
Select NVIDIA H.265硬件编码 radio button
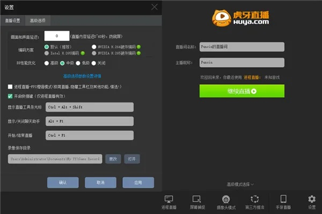(94, 53)
